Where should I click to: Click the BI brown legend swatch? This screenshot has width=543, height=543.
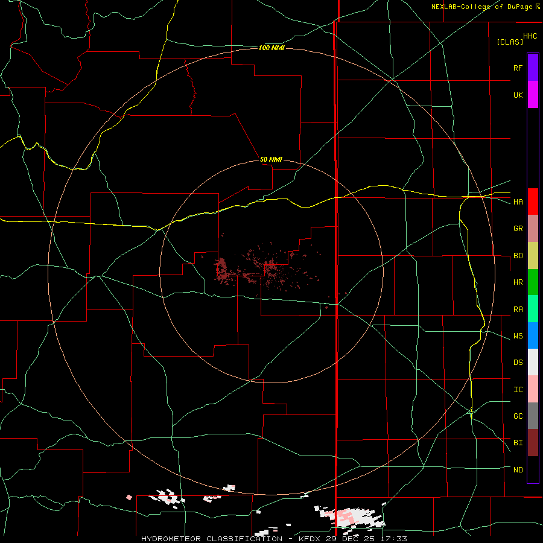pos(533,443)
